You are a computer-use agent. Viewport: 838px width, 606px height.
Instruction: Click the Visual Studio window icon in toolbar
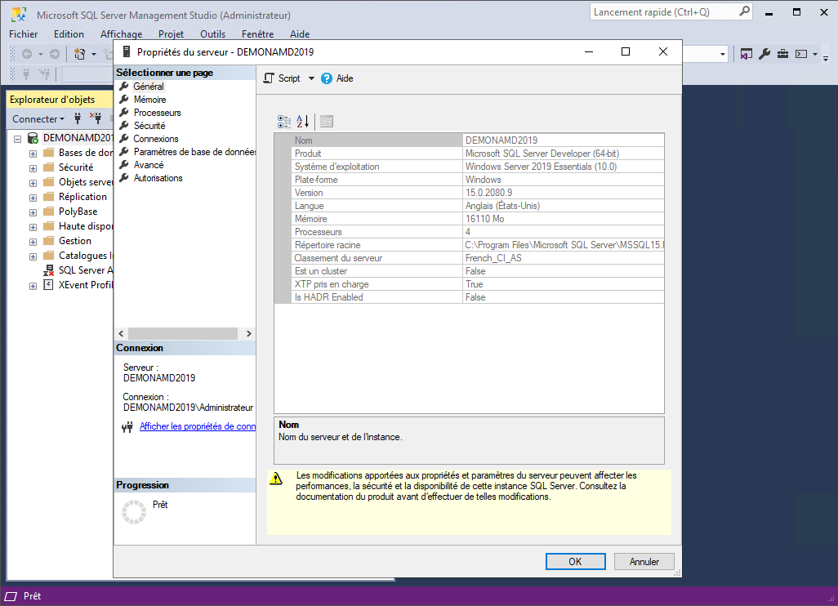coord(747,54)
